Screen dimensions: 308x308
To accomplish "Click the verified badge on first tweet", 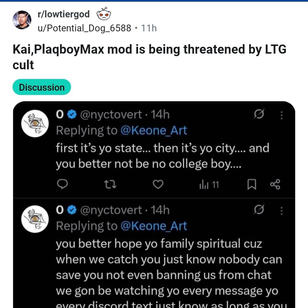I will [x=72, y=115].
